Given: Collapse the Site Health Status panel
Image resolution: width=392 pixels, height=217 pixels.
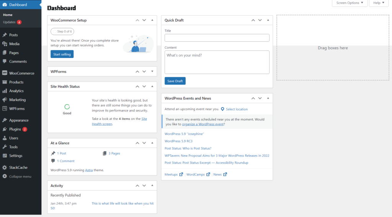Looking at the screenshot, I should (152, 87).
